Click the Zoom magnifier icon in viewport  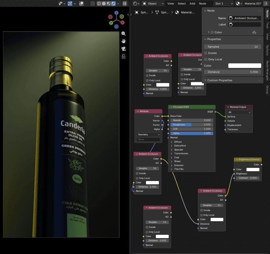[x=124, y=34]
